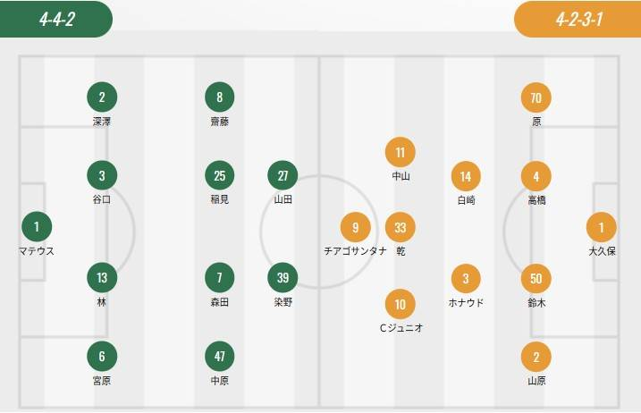Click the 稲見 player name label

219,199
